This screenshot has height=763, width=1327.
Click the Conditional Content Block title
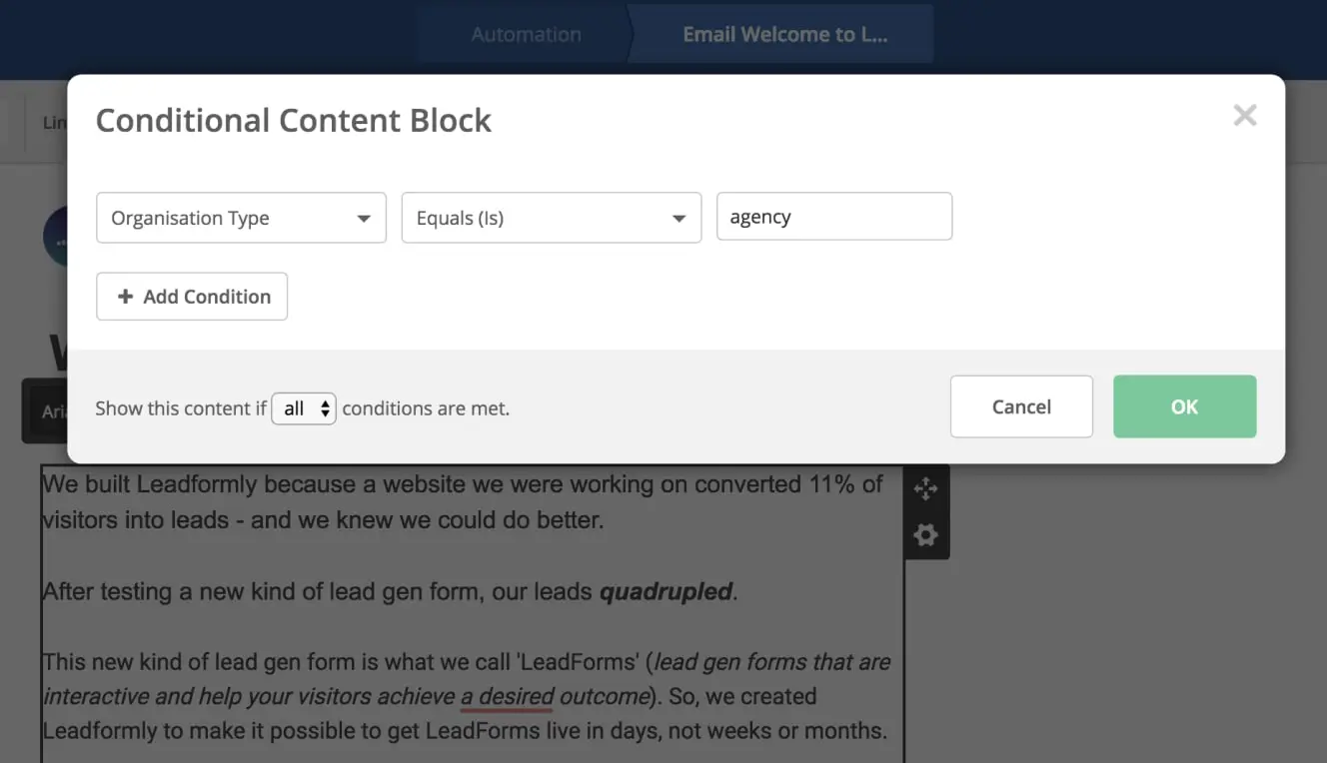(x=293, y=120)
